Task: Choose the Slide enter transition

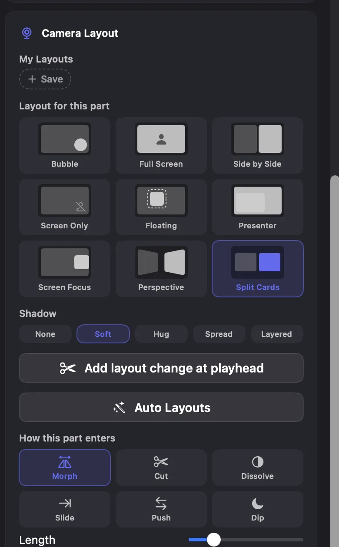Action: pos(65,509)
